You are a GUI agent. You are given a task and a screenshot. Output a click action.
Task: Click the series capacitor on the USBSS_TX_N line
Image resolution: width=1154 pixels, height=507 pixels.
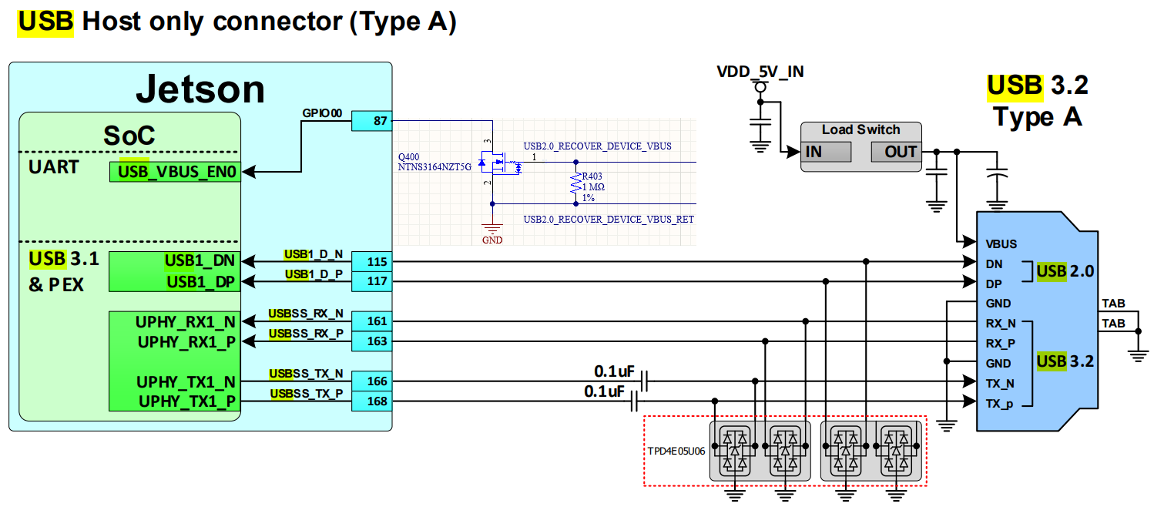click(645, 381)
